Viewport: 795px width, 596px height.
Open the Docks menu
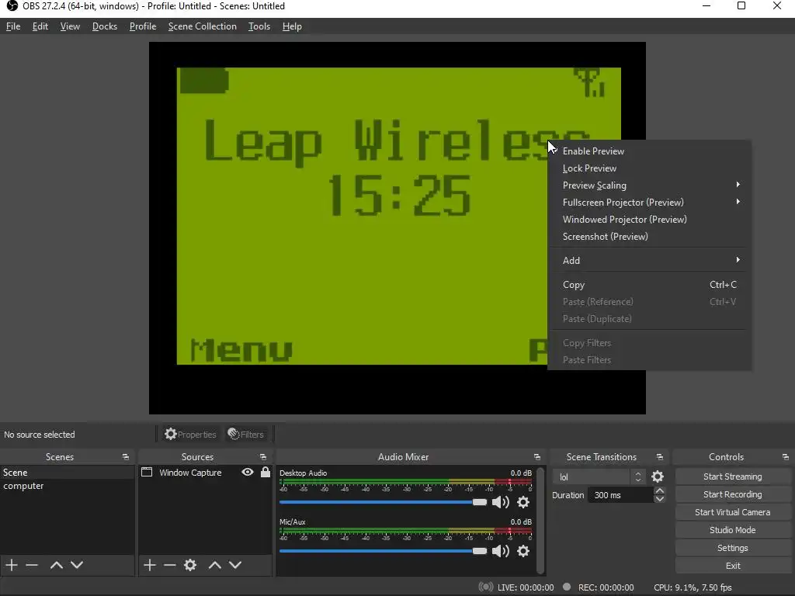click(x=105, y=26)
